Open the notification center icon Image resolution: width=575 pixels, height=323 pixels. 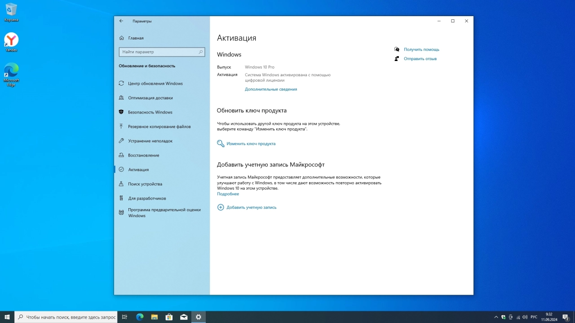coord(566,317)
